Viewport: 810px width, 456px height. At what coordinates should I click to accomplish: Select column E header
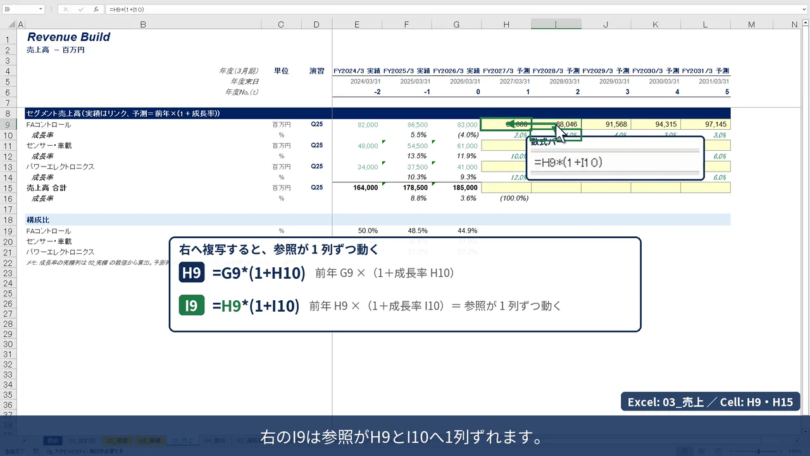coord(357,24)
